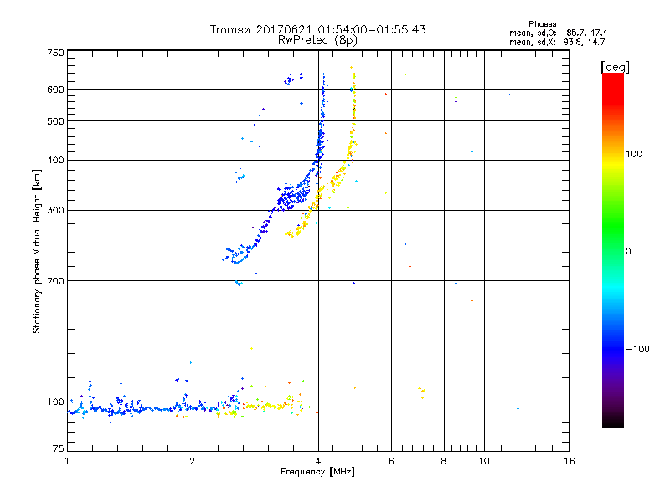Click the x-axis tick label '16'

pyautogui.click(x=569, y=461)
